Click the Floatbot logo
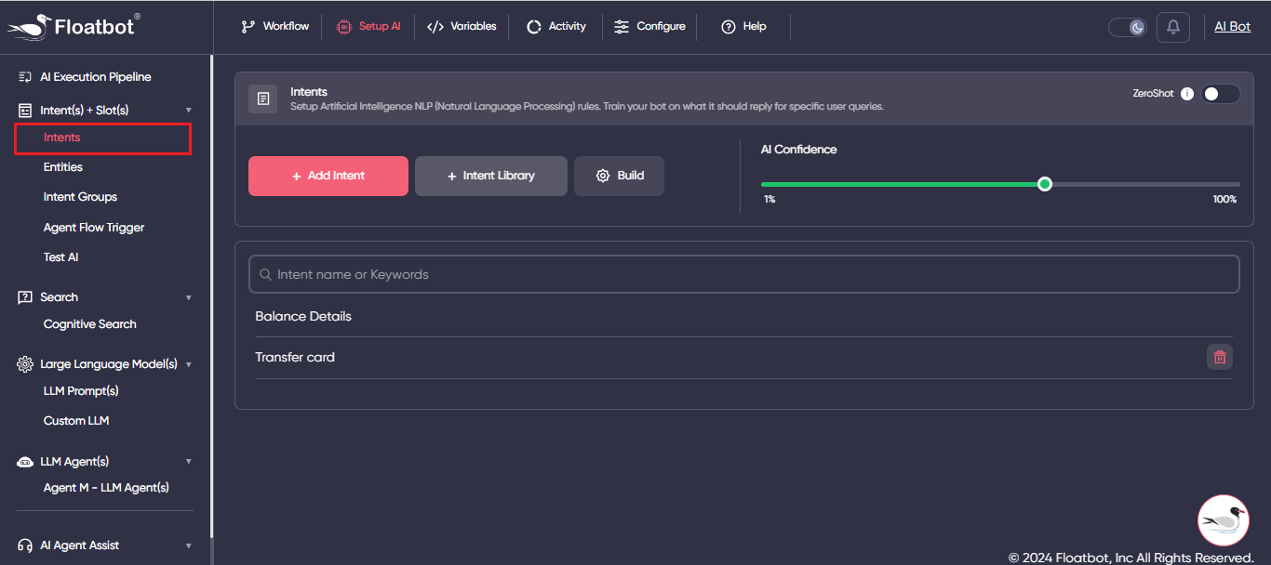This screenshot has width=1271, height=565. click(74, 26)
